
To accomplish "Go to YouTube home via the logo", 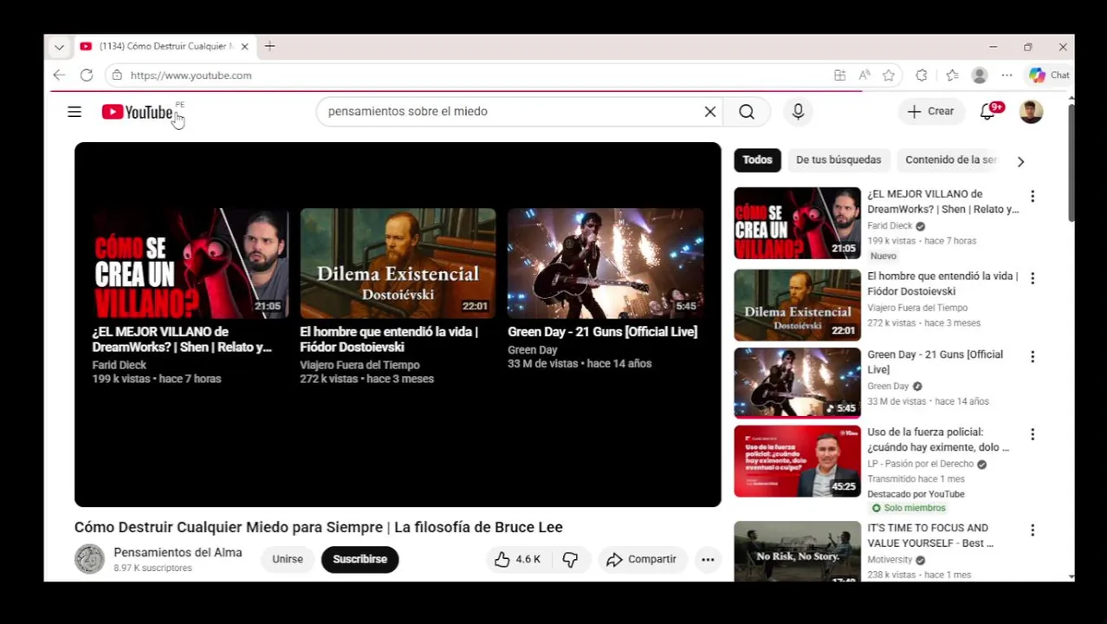I will coord(138,112).
